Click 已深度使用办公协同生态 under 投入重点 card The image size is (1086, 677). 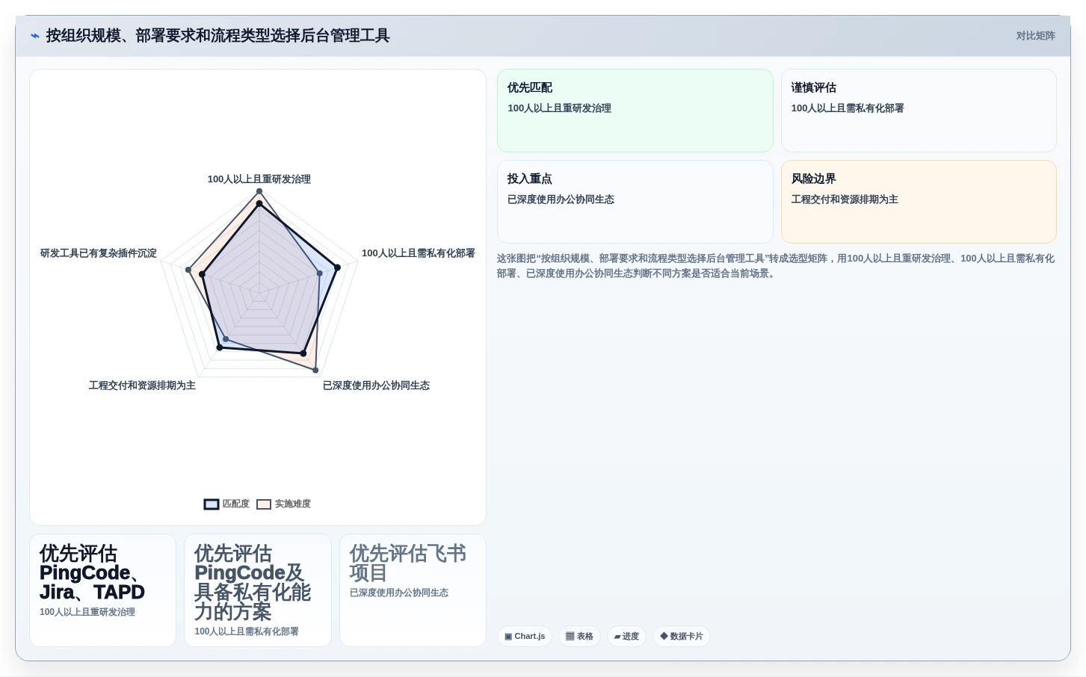(561, 200)
